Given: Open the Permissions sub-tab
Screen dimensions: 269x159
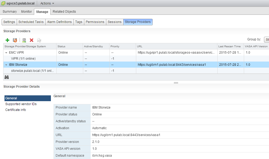Looking at the screenshot, I should pyautogui.click(x=95, y=22).
